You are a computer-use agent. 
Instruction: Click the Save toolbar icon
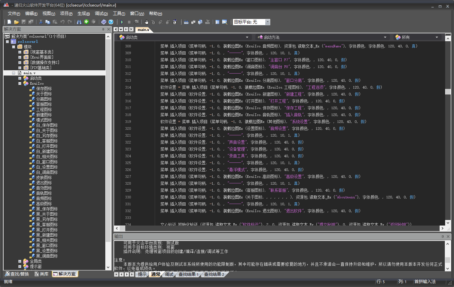click(24, 22)
